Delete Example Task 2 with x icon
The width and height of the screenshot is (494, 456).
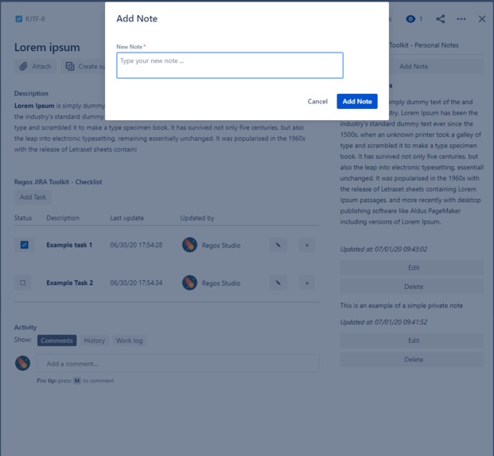pos(307,283)
